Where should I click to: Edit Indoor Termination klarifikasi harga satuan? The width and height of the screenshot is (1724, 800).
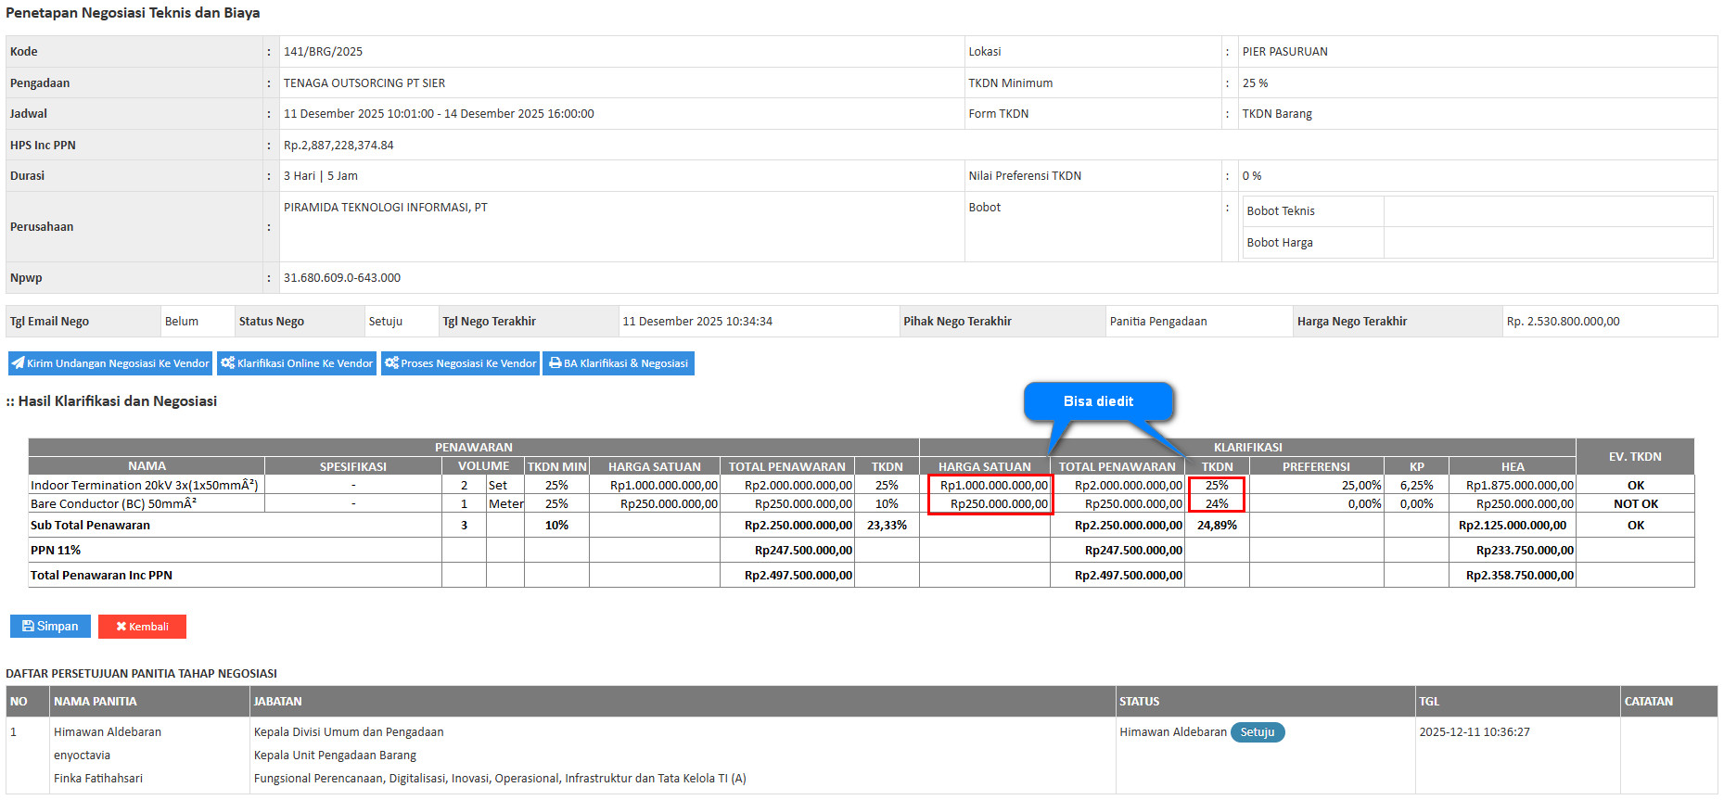(990, 486)
